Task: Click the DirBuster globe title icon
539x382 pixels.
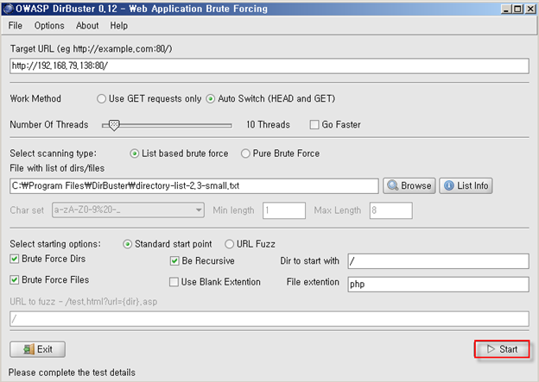Action: [8, 9]
